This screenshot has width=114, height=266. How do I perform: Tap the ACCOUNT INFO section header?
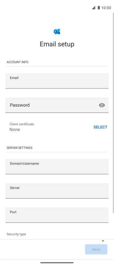[18, 62]
